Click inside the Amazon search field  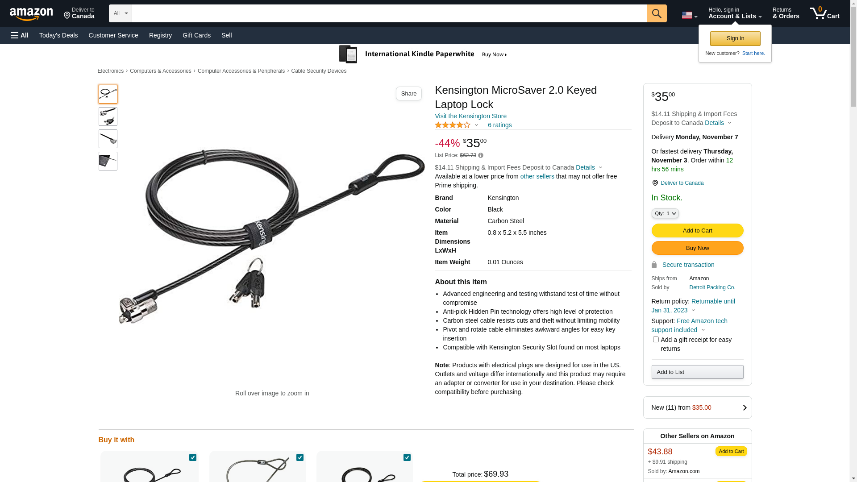[x=389, y=13]
